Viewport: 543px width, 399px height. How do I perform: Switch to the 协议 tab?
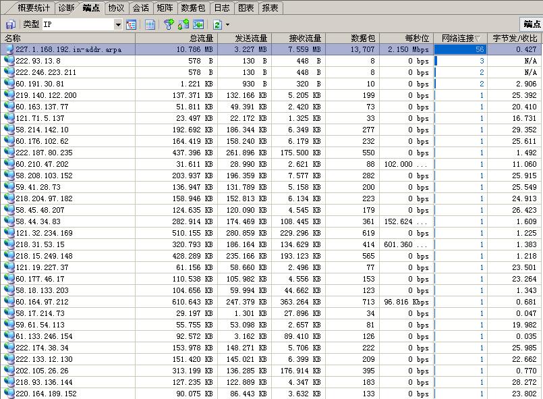click(x=116, y=8)
